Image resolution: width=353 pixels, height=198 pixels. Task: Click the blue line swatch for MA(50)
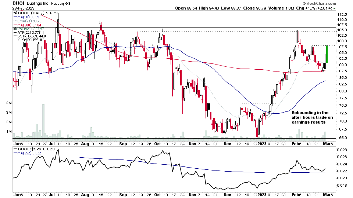coord(15,17)
